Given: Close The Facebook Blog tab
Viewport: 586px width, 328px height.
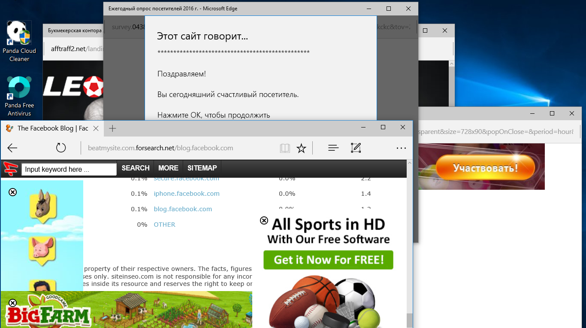Looking at the screenshot, I should pos(96,128).
